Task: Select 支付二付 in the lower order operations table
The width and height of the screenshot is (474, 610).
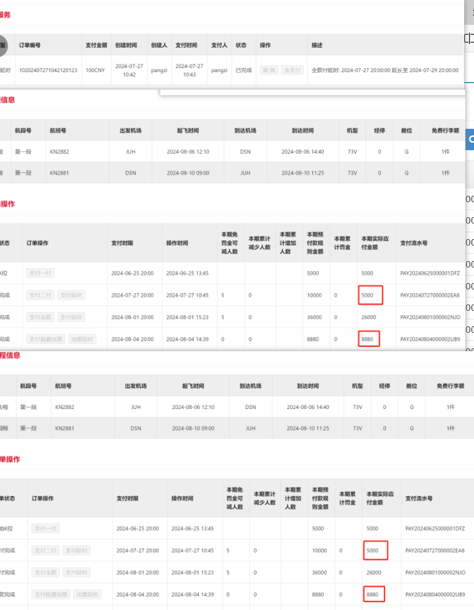Action: point(46,551)
